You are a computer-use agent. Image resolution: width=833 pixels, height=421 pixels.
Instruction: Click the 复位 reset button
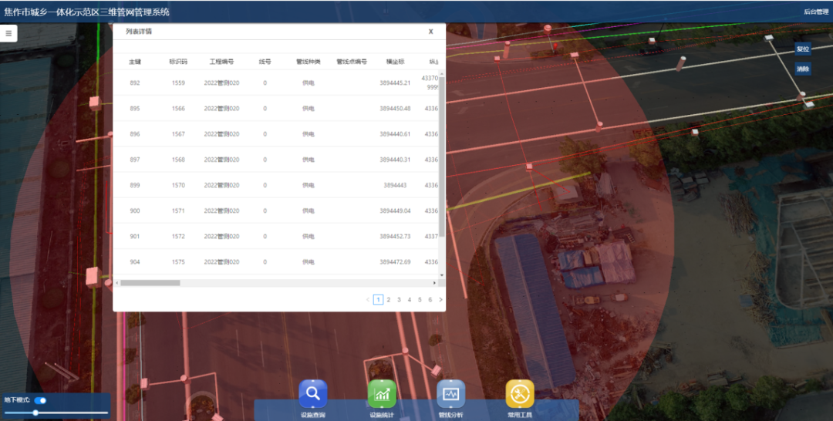[803, 49]
